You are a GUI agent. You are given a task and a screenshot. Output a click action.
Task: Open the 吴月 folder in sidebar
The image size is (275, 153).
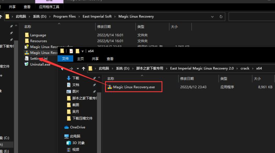pos(73,111)
